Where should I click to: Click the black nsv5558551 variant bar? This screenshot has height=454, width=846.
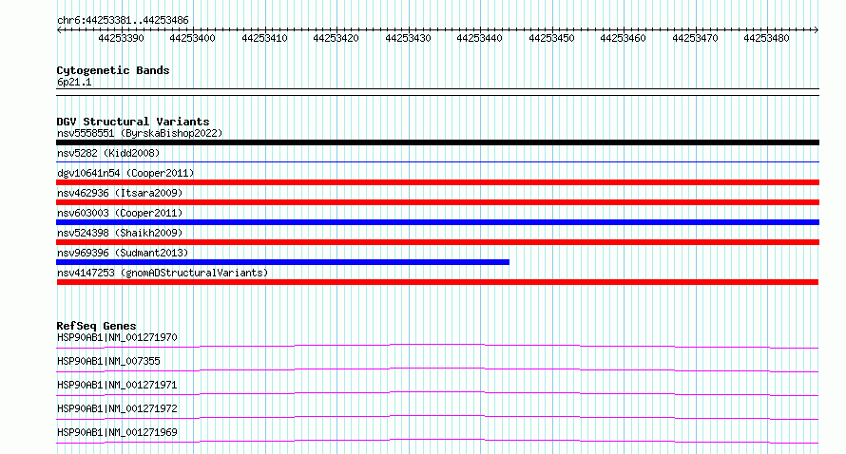click(x=437, y=142)
